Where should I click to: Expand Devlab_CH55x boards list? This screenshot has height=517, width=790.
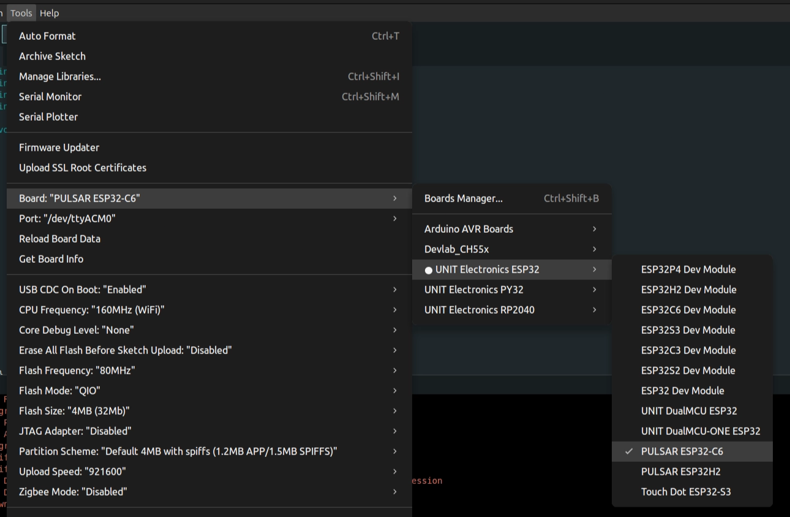pyautogui.click(x=512, y=249)
